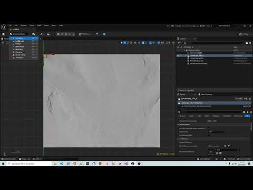The image size is (253, 190).
Task: Select the Rendering filter in Details
Action: coord(227,116)
